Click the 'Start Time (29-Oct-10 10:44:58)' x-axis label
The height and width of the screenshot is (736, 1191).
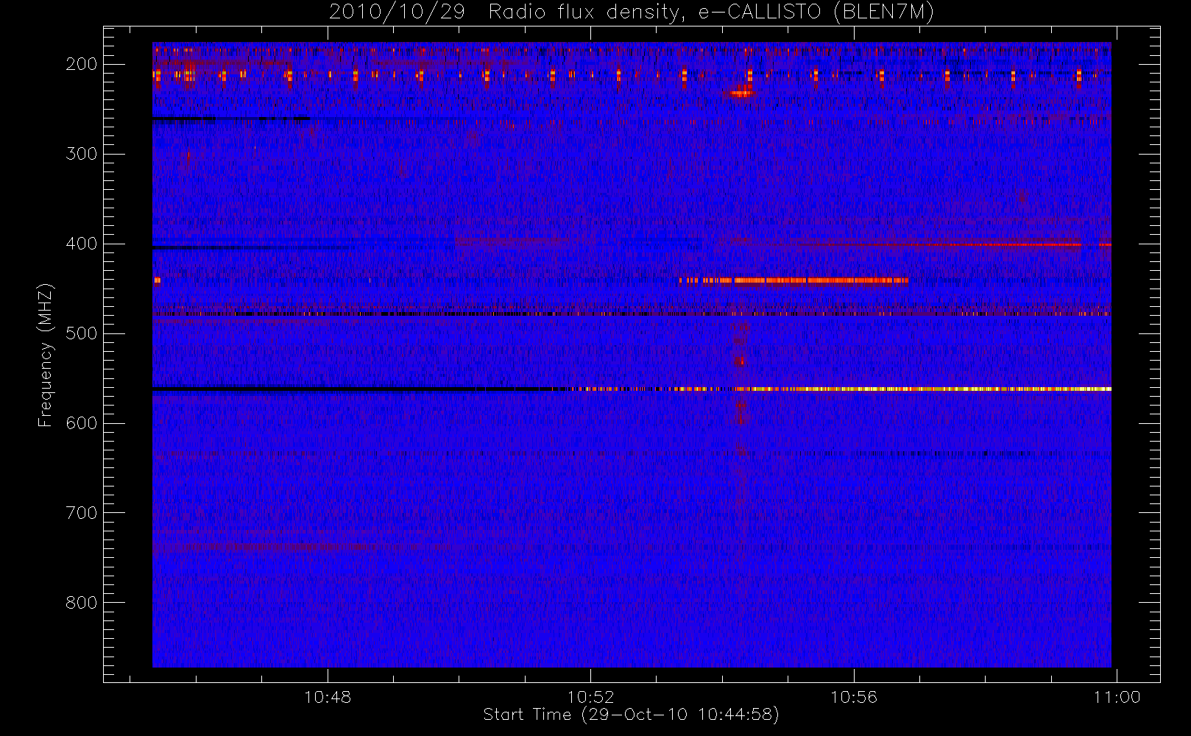point(631,715)
